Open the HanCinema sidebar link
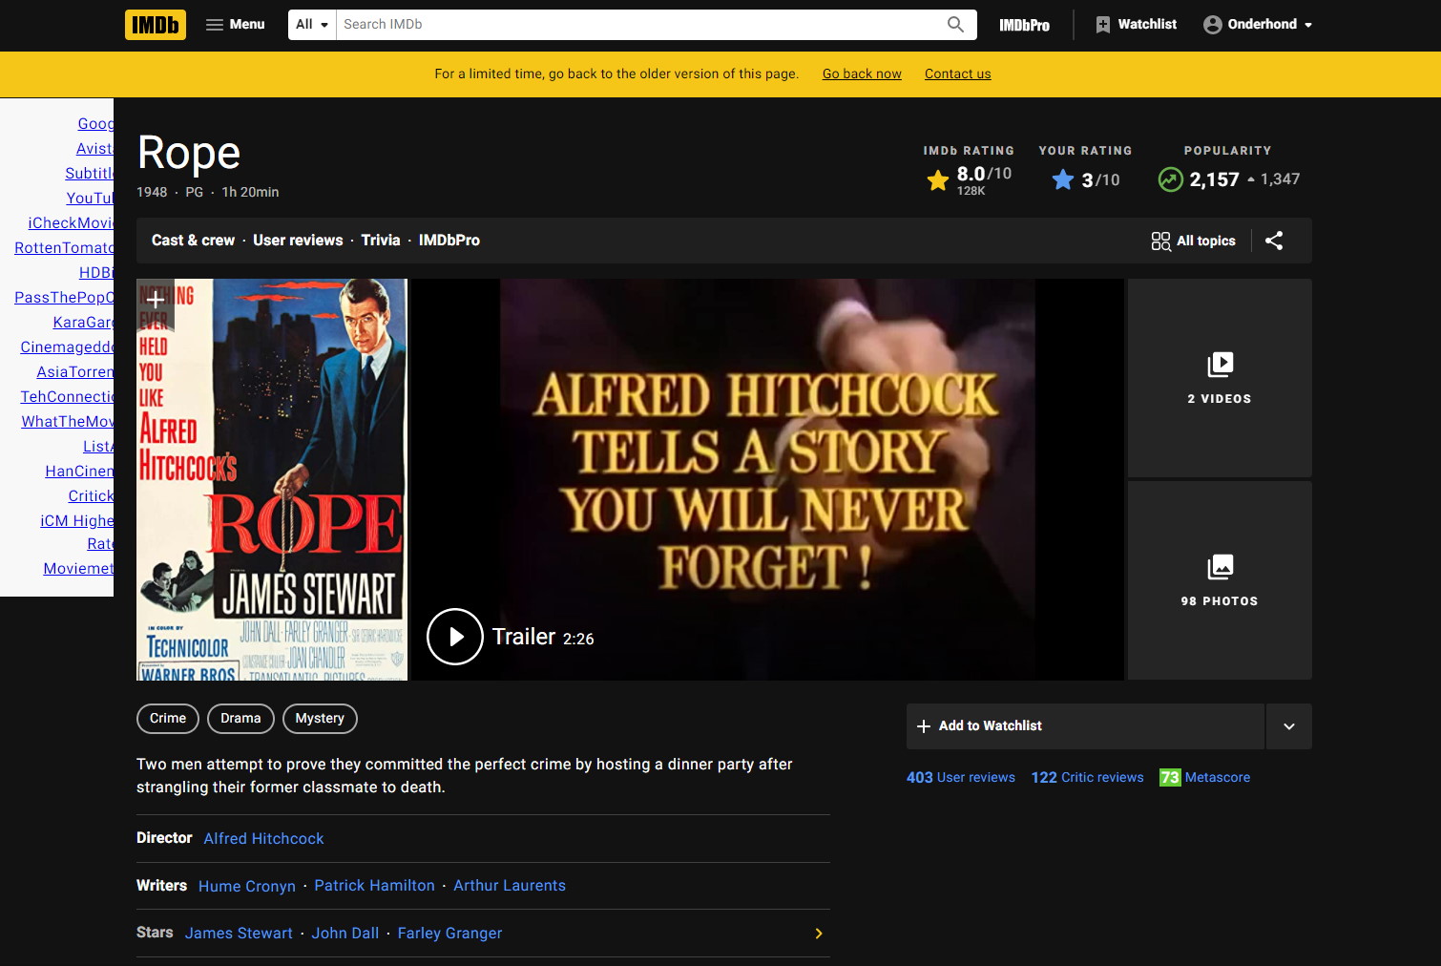 coord(79,472)
